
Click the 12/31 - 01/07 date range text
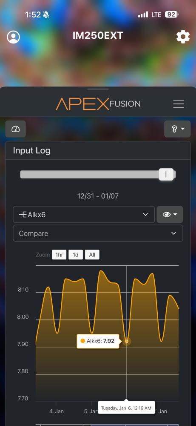point(98,196)
